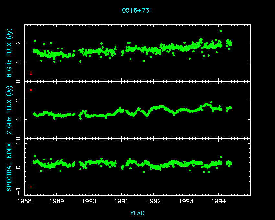Click the YEAR x-axis label
Viewport: 275px width, 220px height.
[137, 213]
